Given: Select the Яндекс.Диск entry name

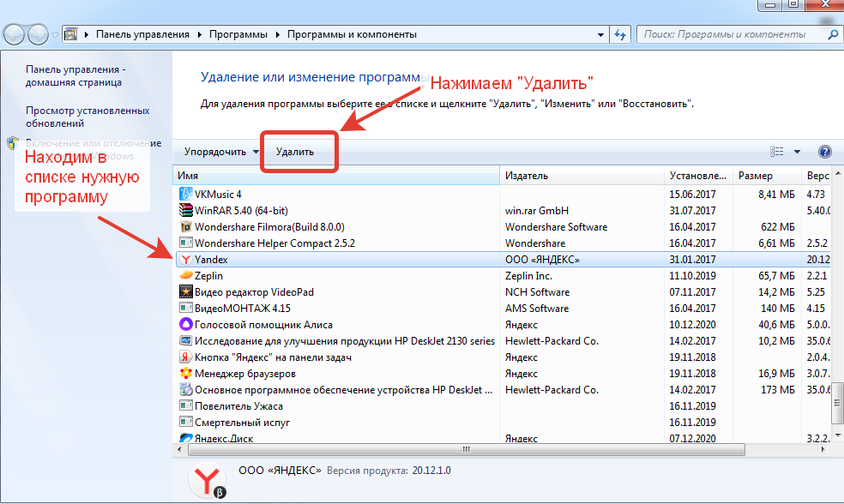Looking at the screenshot, I should point(224,438).
